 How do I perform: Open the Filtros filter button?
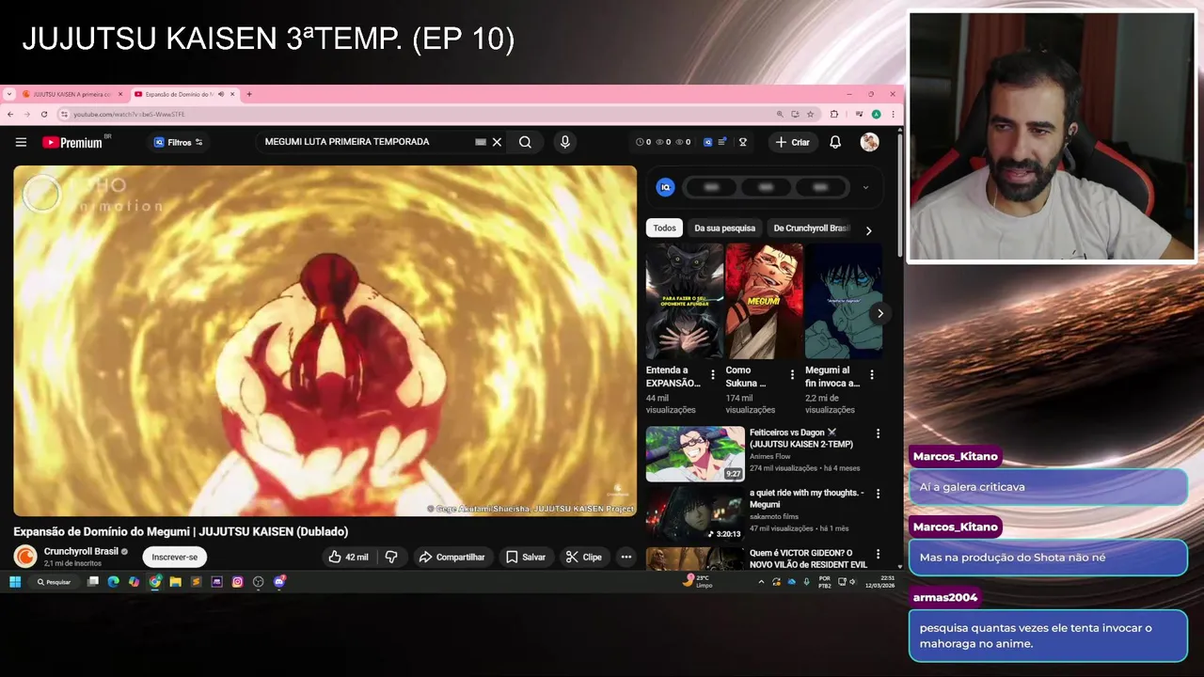point(178,142)
